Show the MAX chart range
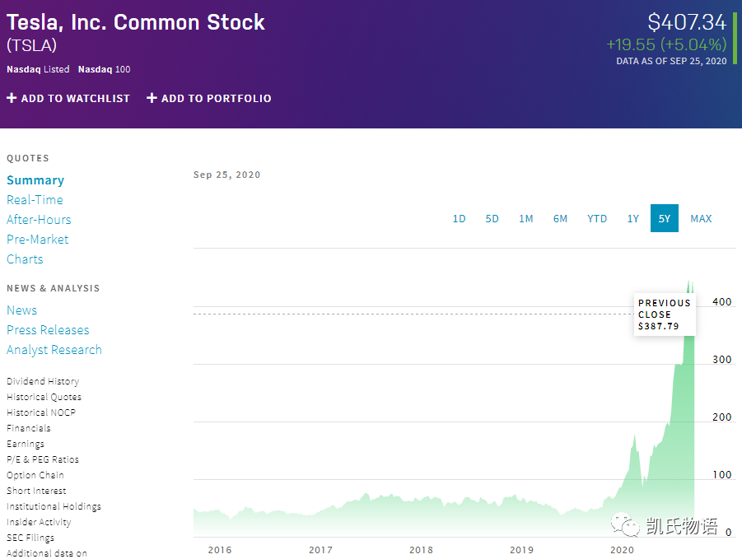 tap(701, 218)
